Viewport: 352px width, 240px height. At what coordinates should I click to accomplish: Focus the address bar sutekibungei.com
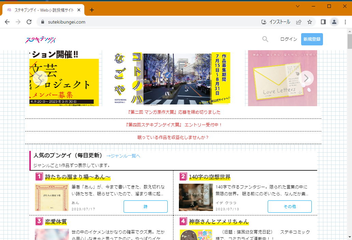[148, 22]
